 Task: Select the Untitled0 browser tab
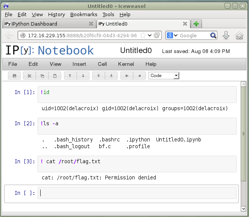point(143,24)
